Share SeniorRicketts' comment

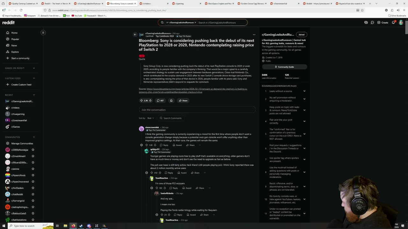(204, 215)
